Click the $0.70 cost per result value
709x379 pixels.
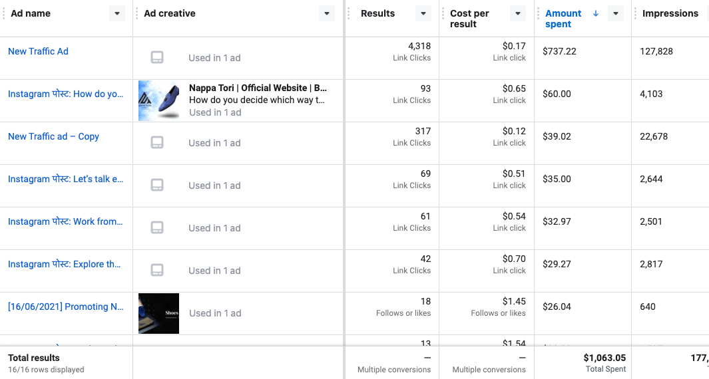pos(514,259)
